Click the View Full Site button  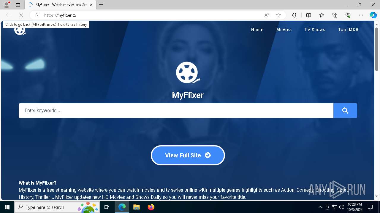[x=188, y=155]
